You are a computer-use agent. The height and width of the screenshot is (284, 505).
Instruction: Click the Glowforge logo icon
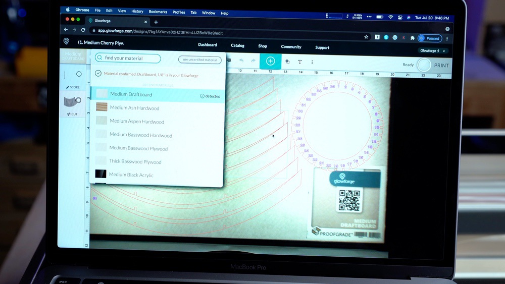(x=66, y=41)
